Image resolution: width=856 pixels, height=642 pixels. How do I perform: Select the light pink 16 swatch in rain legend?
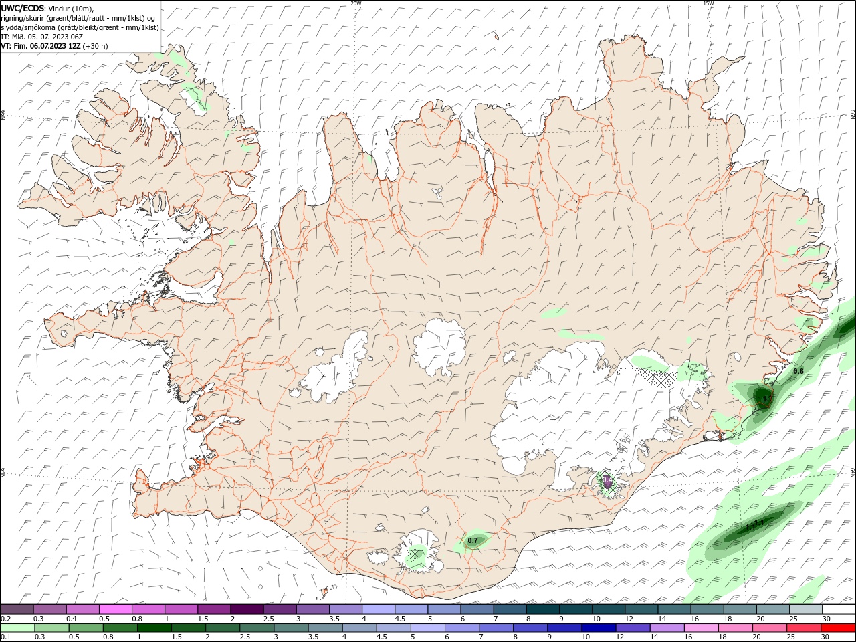702,628
